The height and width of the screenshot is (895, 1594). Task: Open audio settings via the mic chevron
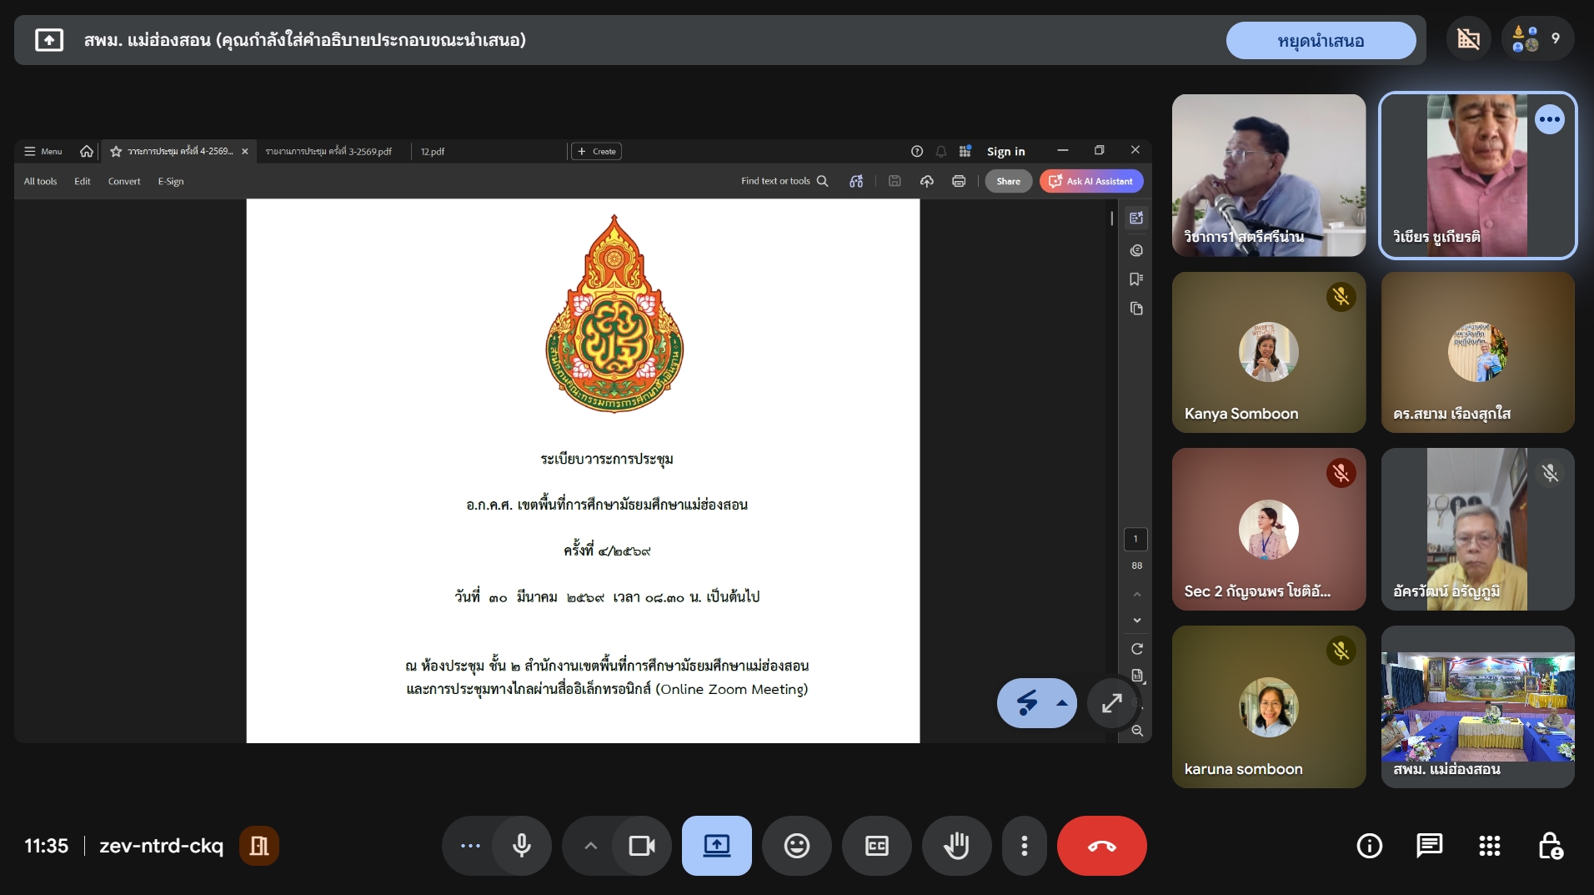click(x=589, y=845)
